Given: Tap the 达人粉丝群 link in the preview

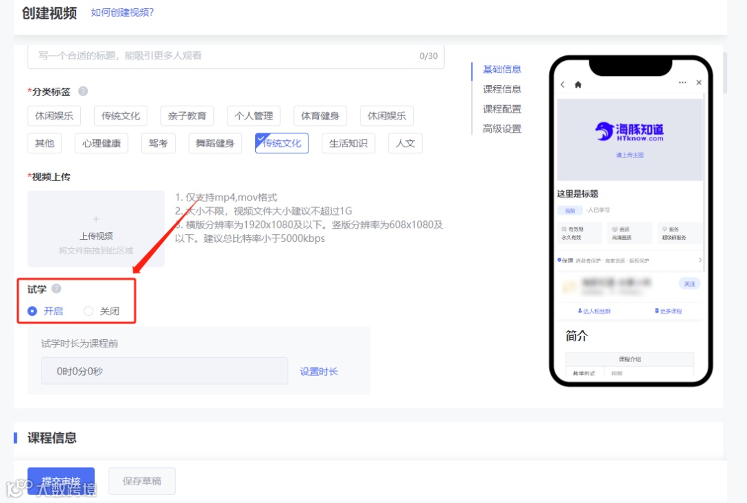Looking at the screenshot, I should click(594, 311).
